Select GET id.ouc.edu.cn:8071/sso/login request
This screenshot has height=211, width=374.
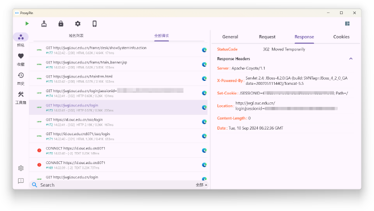pyautogui.click(x=118, y=136)
